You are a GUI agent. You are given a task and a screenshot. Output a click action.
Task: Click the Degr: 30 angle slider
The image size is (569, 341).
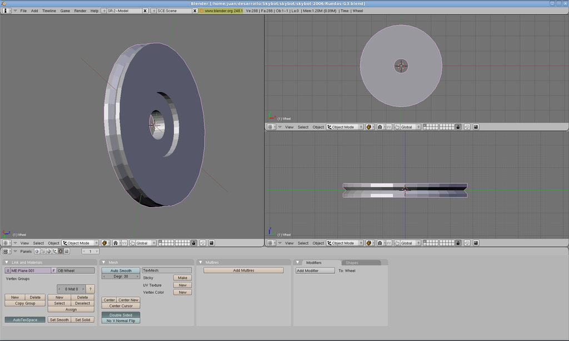pyautogui.click(x=121, y=277)
